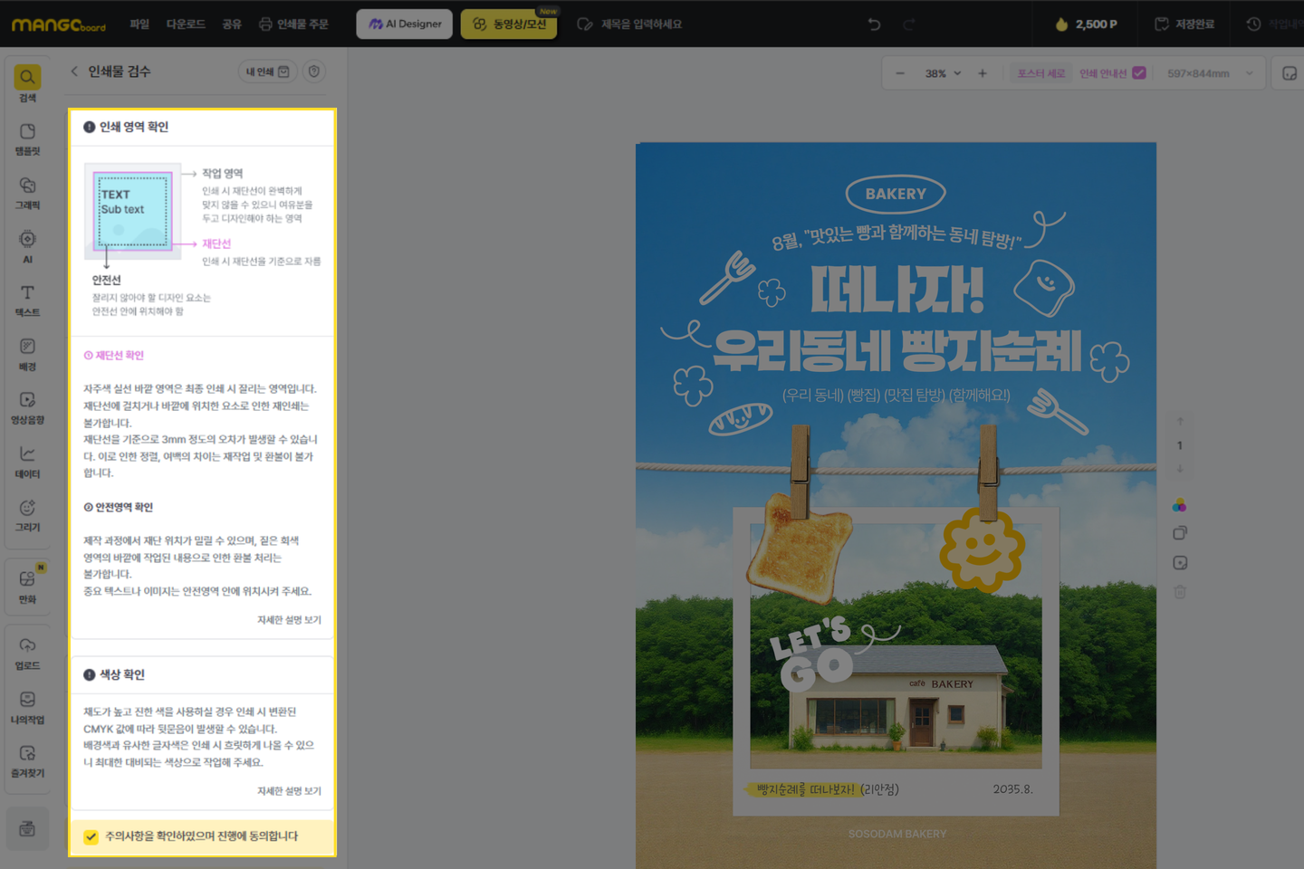Click the zoom in plus button
This screenshot has height=869, width=1304.
983,73
